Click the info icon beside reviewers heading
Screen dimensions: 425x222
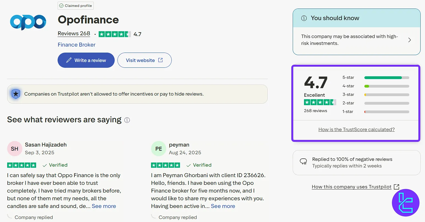[127, 120]
